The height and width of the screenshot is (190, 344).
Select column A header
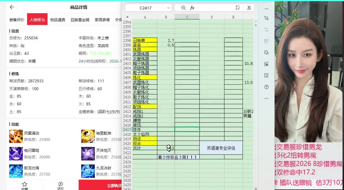pyautogui.click(x=145, y=17)
